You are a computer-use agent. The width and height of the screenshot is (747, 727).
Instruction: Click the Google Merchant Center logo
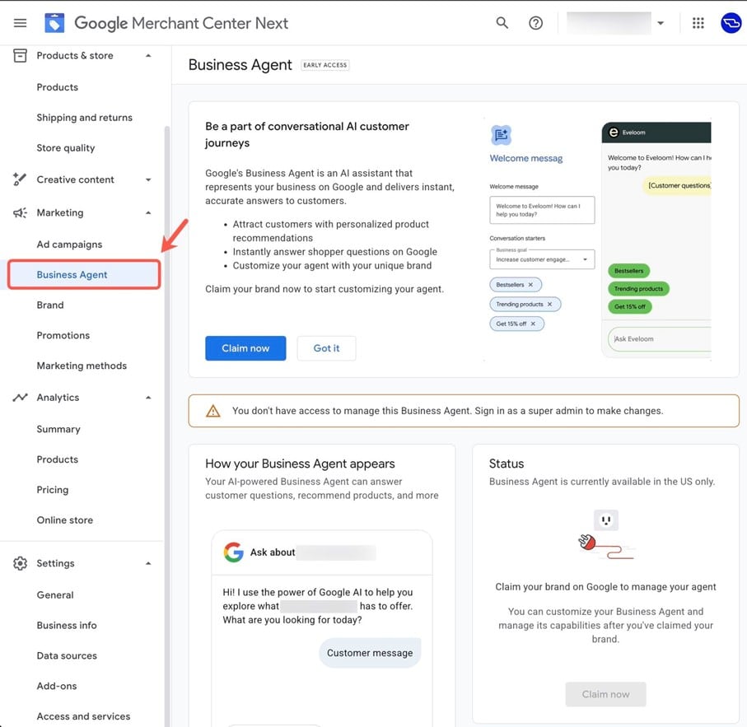click(54, 23)
